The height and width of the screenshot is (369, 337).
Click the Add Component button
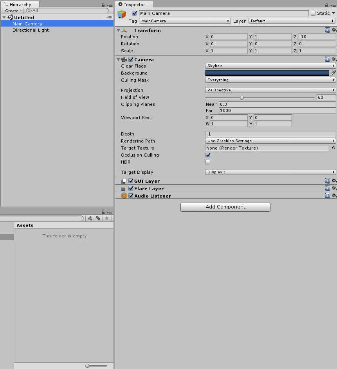coord(225,207)
